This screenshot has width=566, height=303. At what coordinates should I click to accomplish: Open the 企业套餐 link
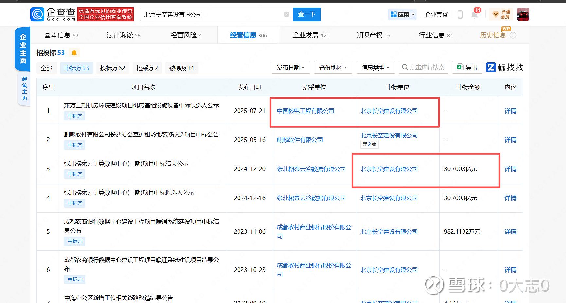(436, 14)
